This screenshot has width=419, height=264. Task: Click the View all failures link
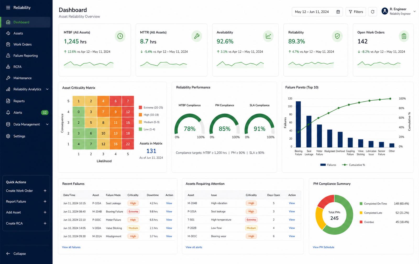71,247
